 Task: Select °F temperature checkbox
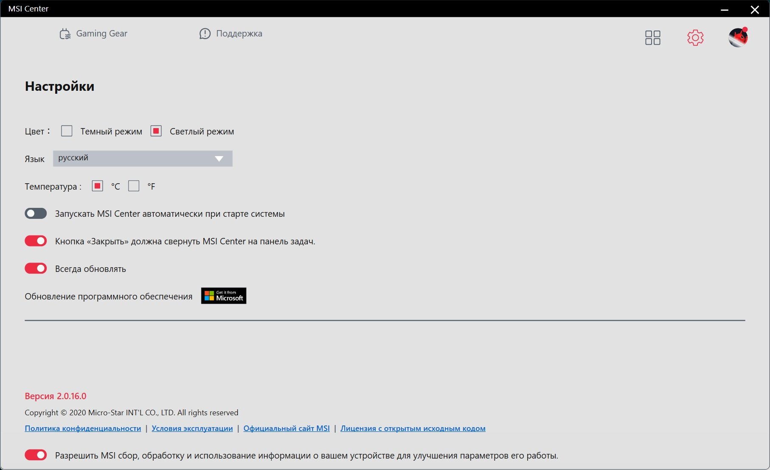pos(134,186)
